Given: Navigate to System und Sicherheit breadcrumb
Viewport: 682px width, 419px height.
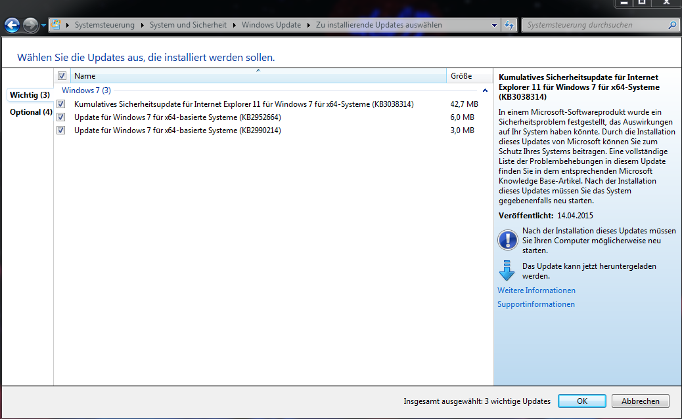Looking at the screenshot, I should 188,25.
